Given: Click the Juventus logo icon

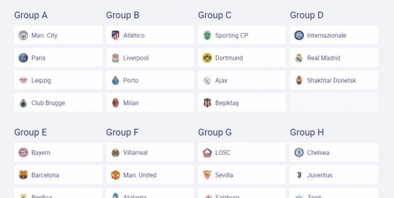Looking at the screenshot, I should (299, 175).
